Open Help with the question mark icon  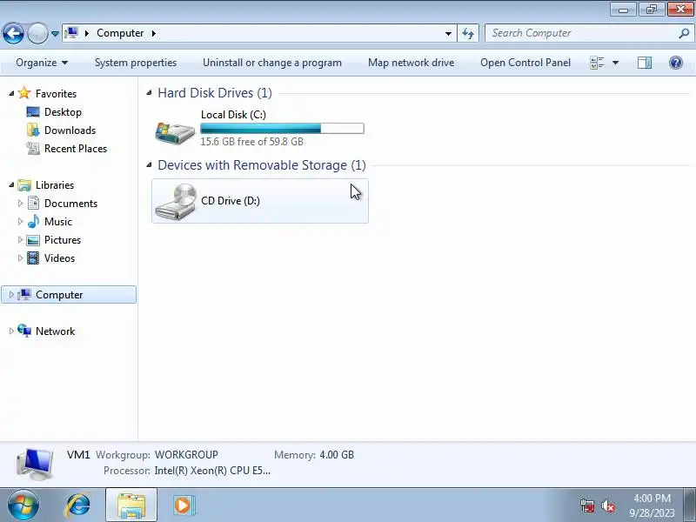[676, 63]
